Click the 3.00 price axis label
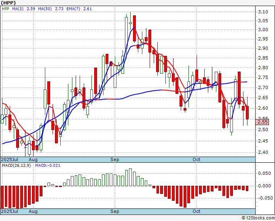The height and width of the screenshot is (221, 275). coord(263,30)
